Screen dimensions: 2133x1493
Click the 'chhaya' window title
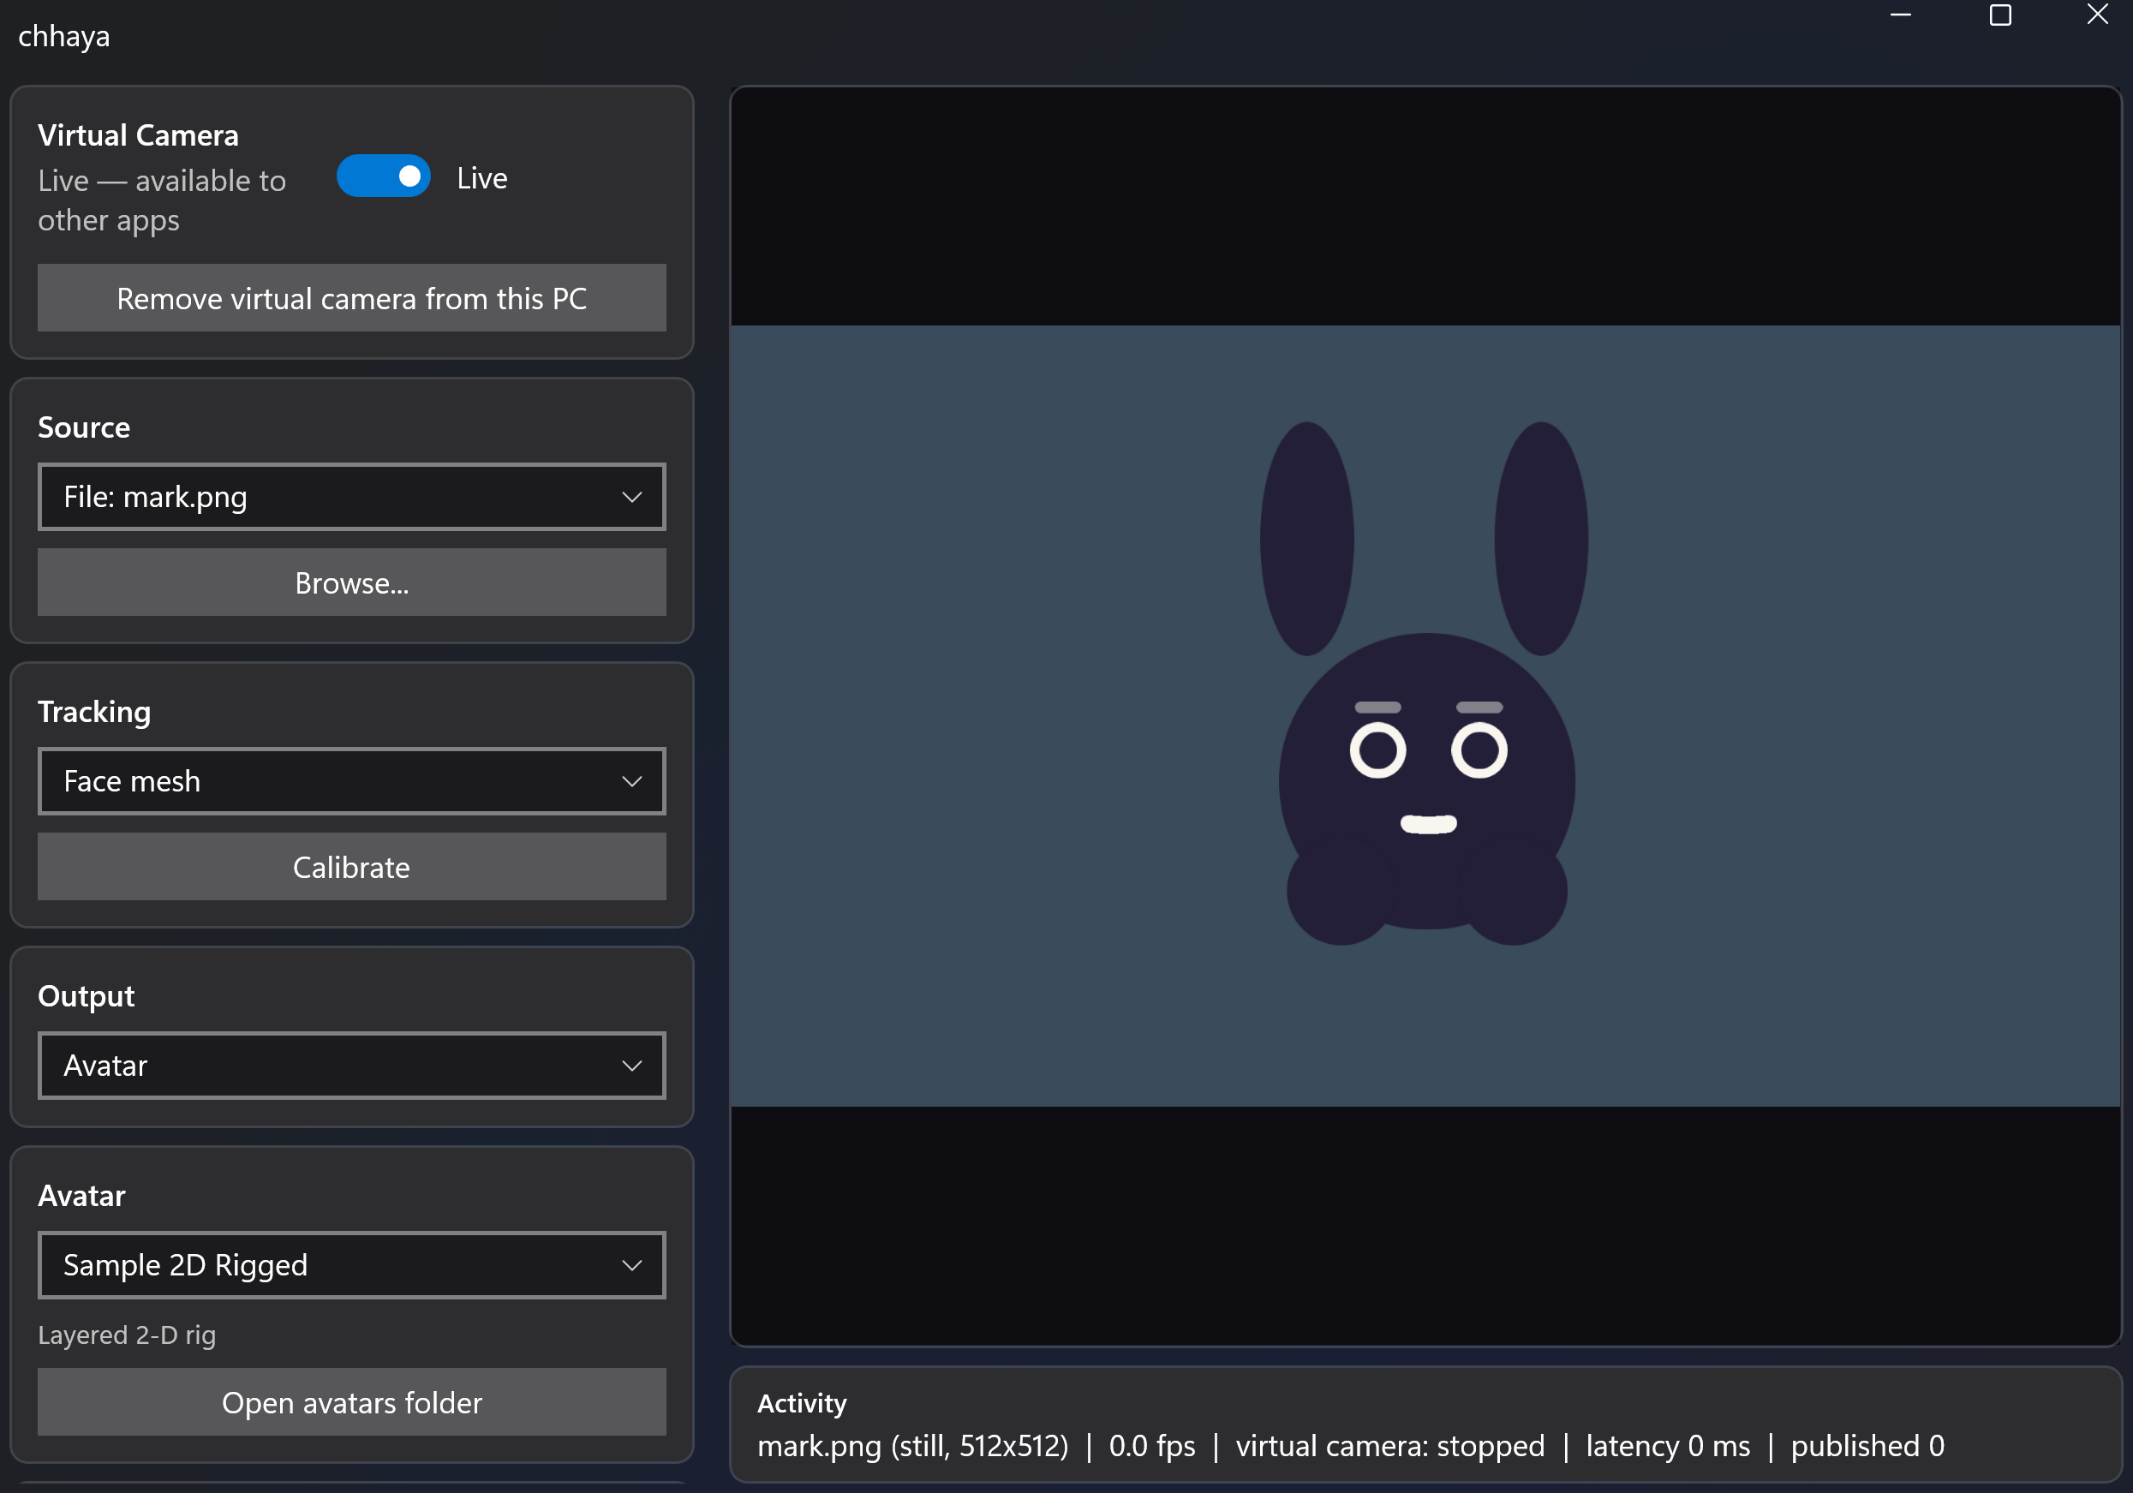point(64,36)
